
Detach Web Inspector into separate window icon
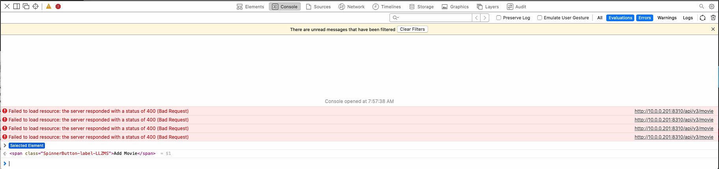click(x=26, y=6)
